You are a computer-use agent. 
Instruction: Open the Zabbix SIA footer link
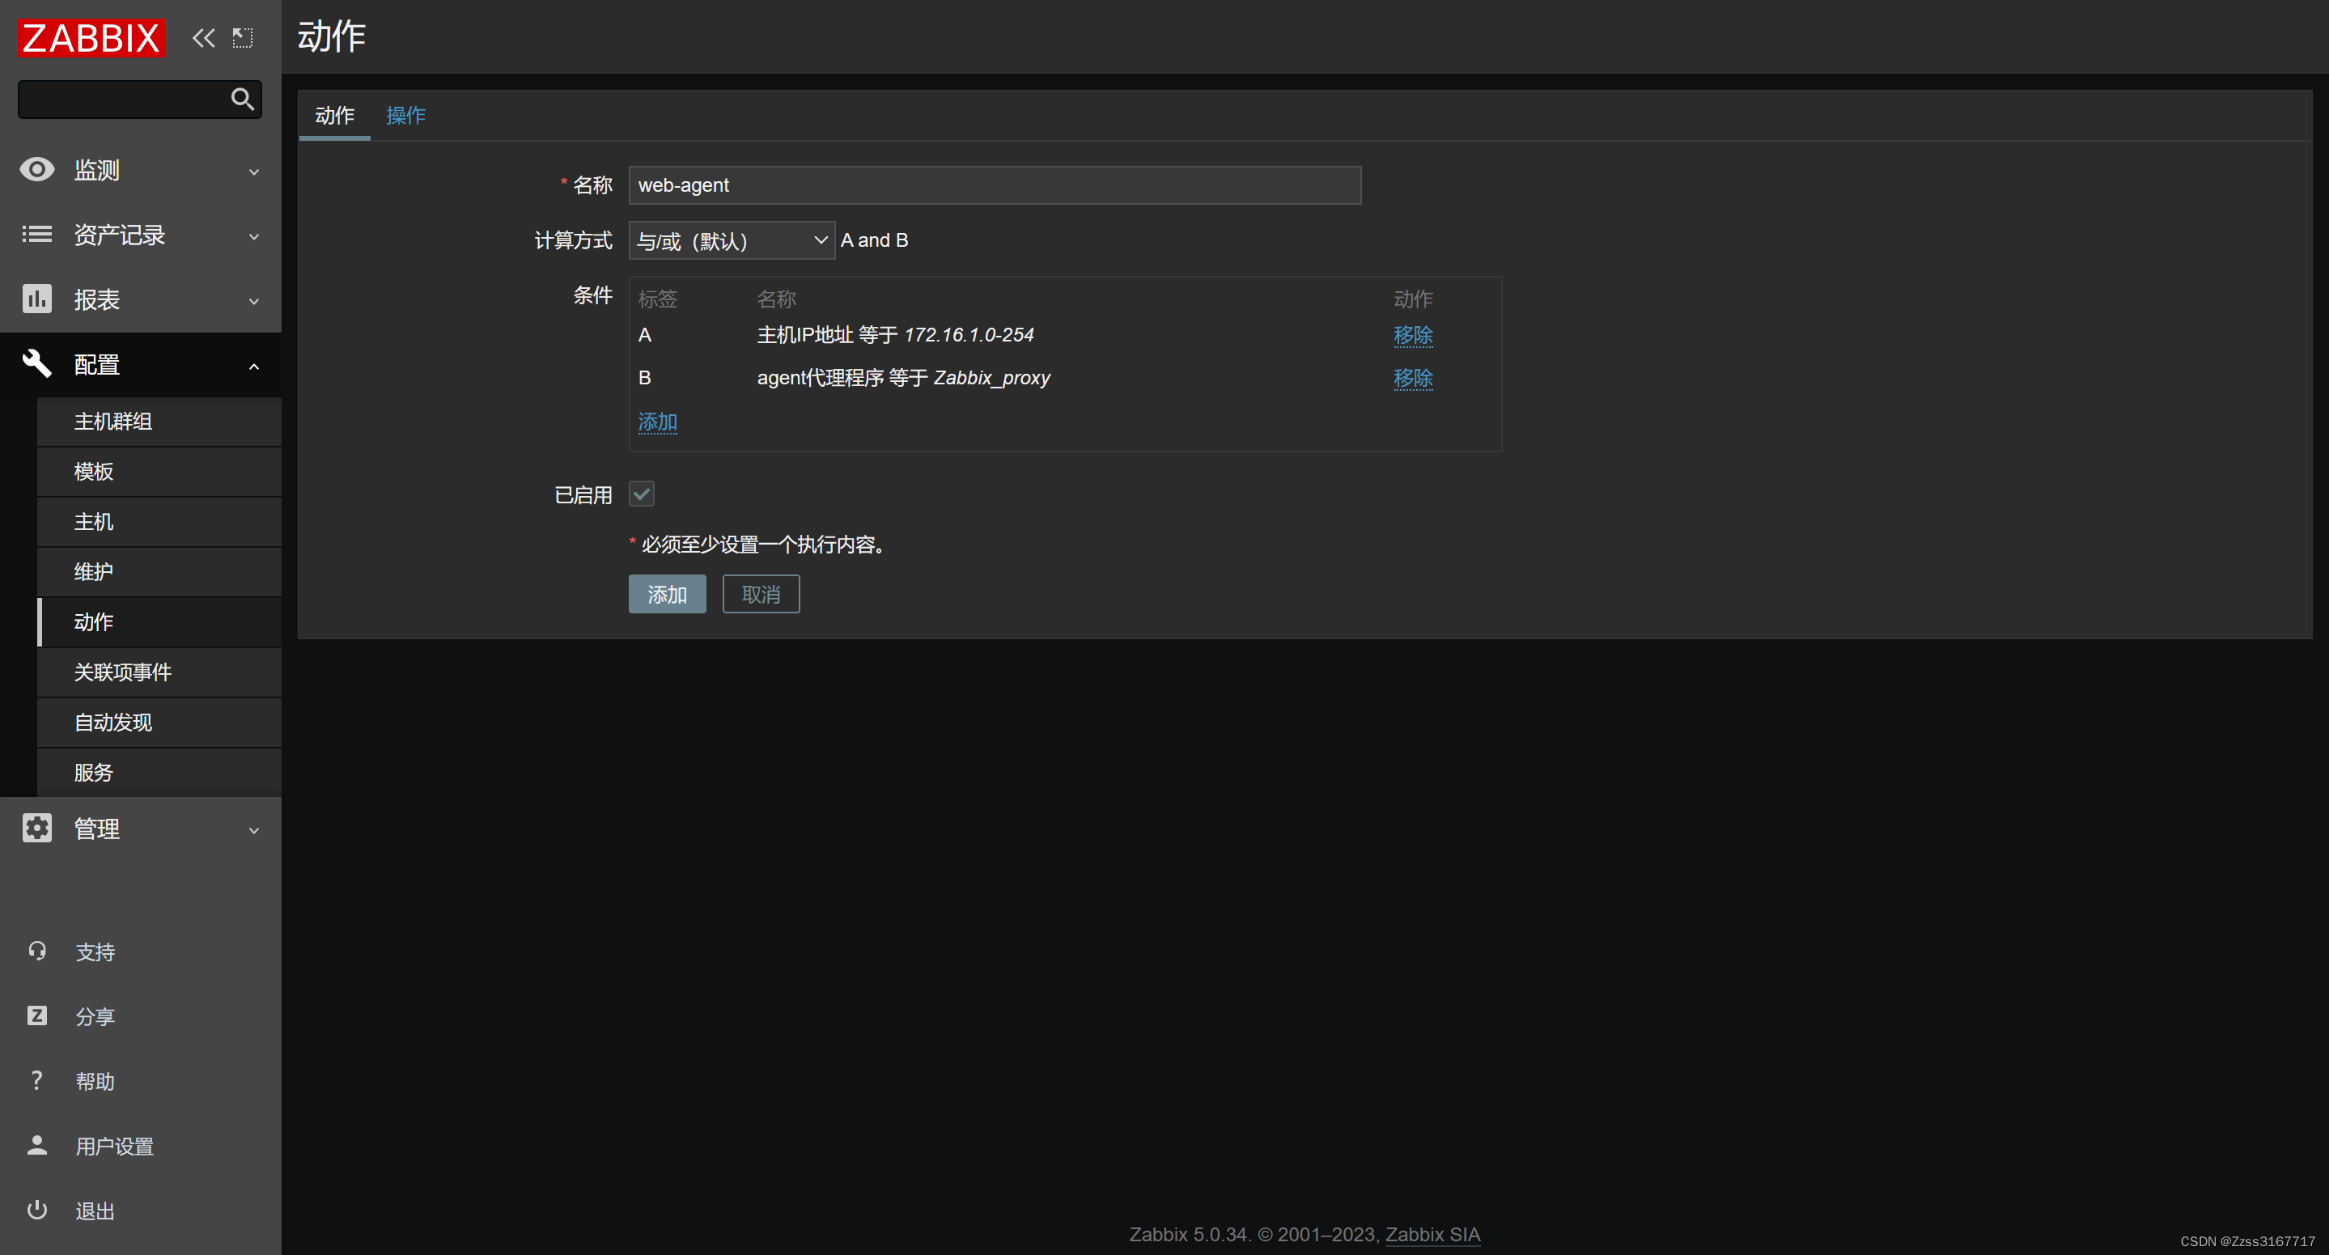tap(1433, 1234)
